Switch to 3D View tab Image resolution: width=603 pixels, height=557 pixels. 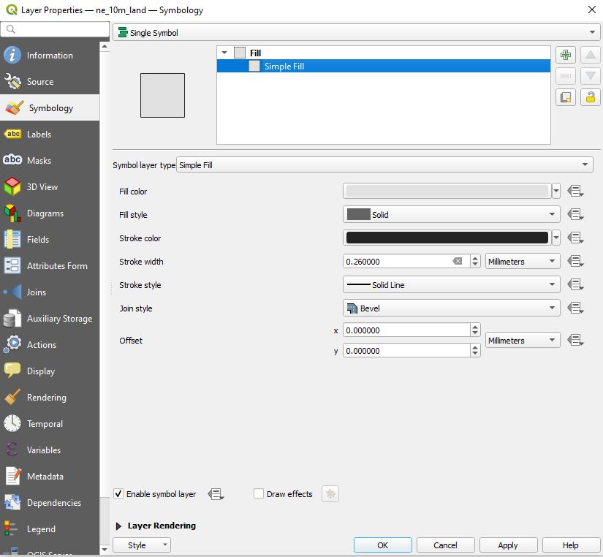pos(50,187)
